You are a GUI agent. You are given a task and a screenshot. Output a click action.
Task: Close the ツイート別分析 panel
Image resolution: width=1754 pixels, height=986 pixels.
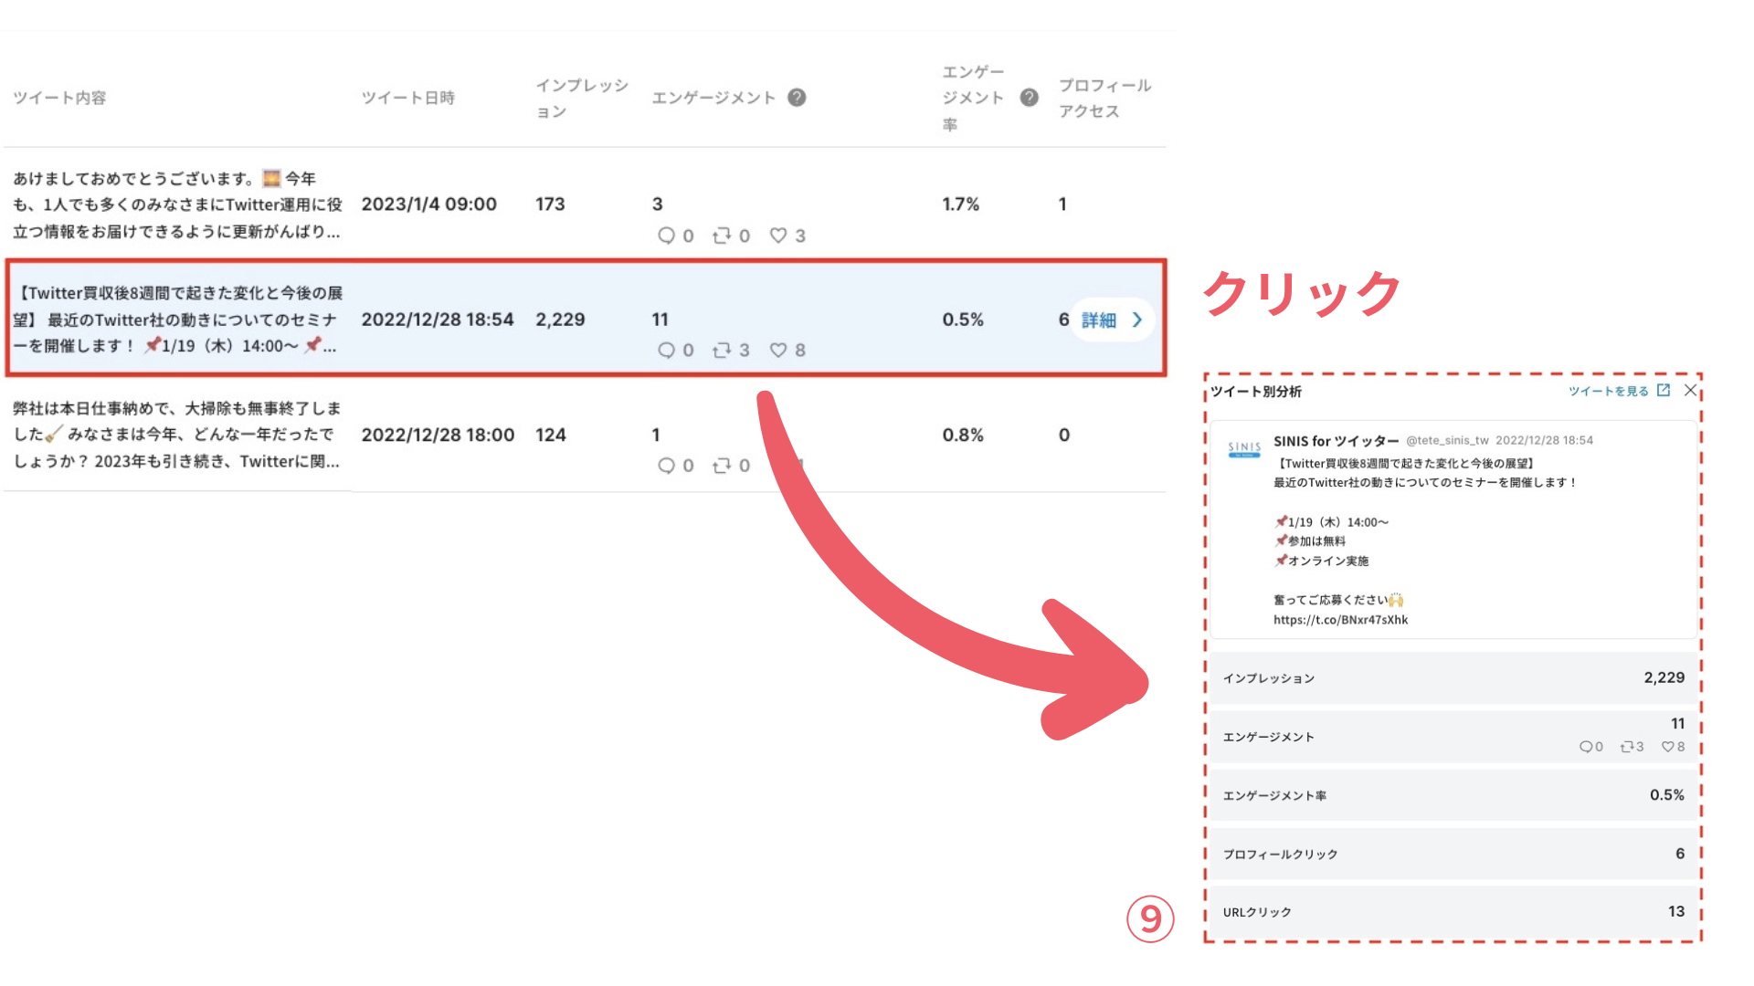(1690, 390)
